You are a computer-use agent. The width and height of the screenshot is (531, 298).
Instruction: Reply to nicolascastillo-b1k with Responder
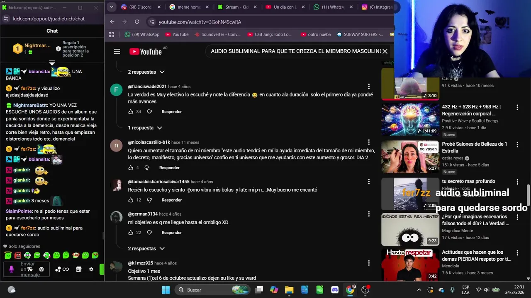coord(169,168)
